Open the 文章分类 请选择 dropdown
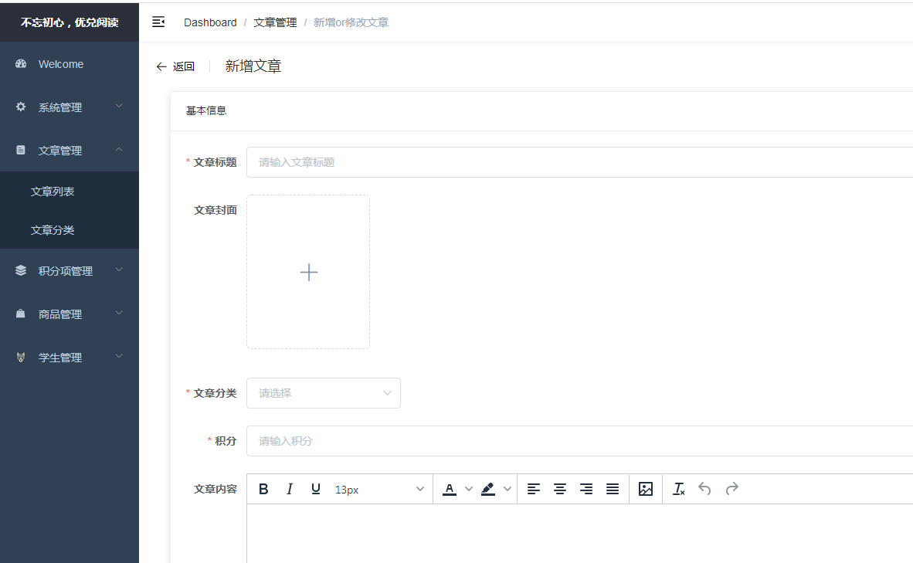Screen dimensions: 913x563 (x=323, y=393)
